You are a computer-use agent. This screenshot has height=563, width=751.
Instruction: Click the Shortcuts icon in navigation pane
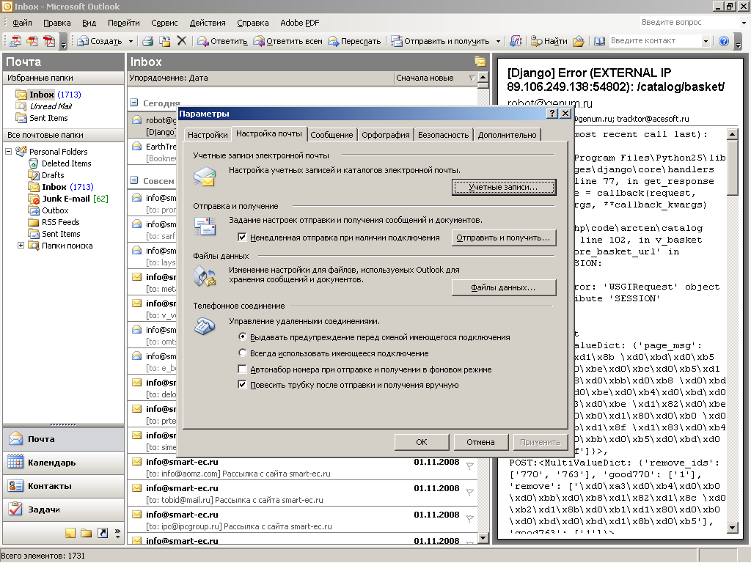pyautogui.click(x=103, y=533)
